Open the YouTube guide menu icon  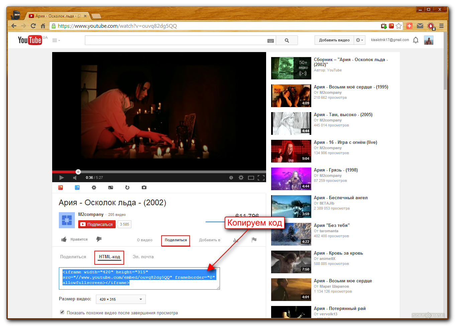click(56, 40)
